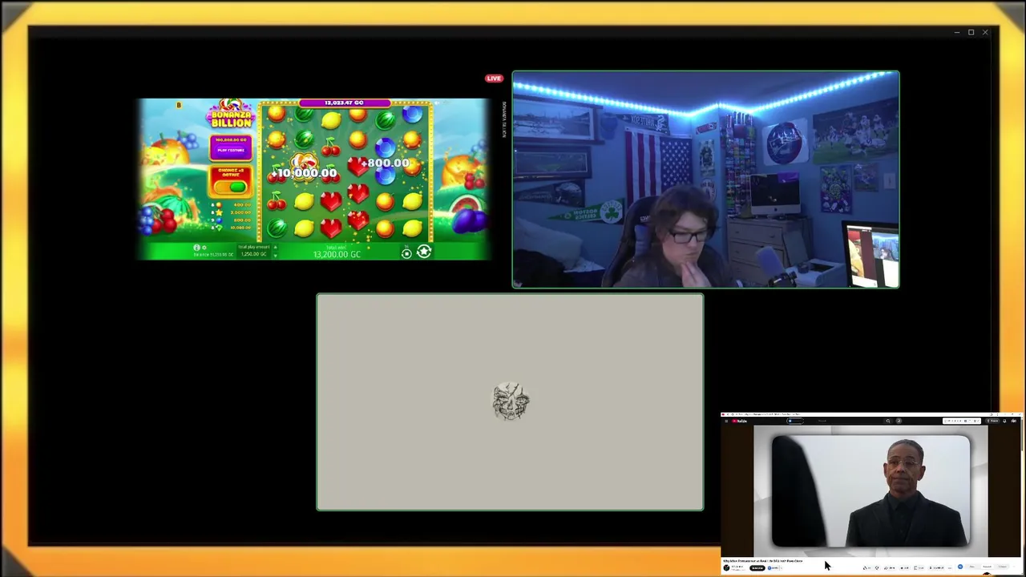
Task: Click the 13,200.00 GC total win text
Action: coord(337,254)
